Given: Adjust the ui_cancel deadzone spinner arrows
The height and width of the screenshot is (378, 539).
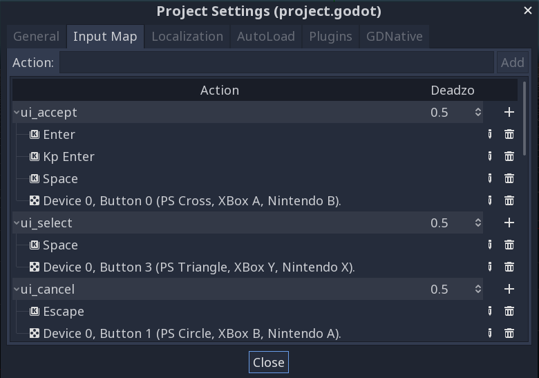Looking at the screenshot, I should 477,289.
